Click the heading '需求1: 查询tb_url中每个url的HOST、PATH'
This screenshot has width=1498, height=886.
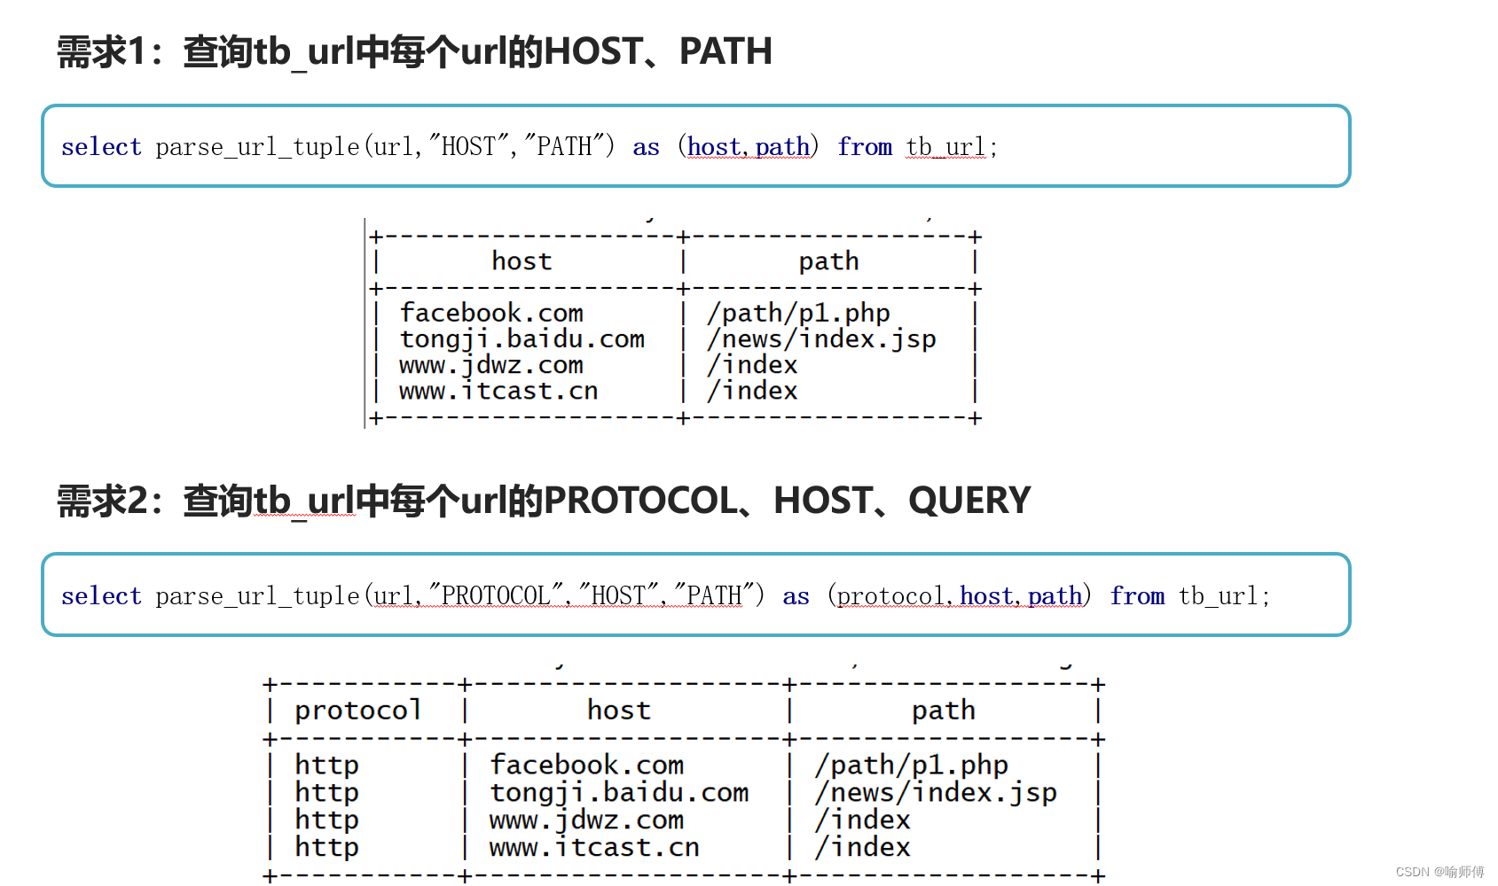pyautogui.click(x=414, y=51)
